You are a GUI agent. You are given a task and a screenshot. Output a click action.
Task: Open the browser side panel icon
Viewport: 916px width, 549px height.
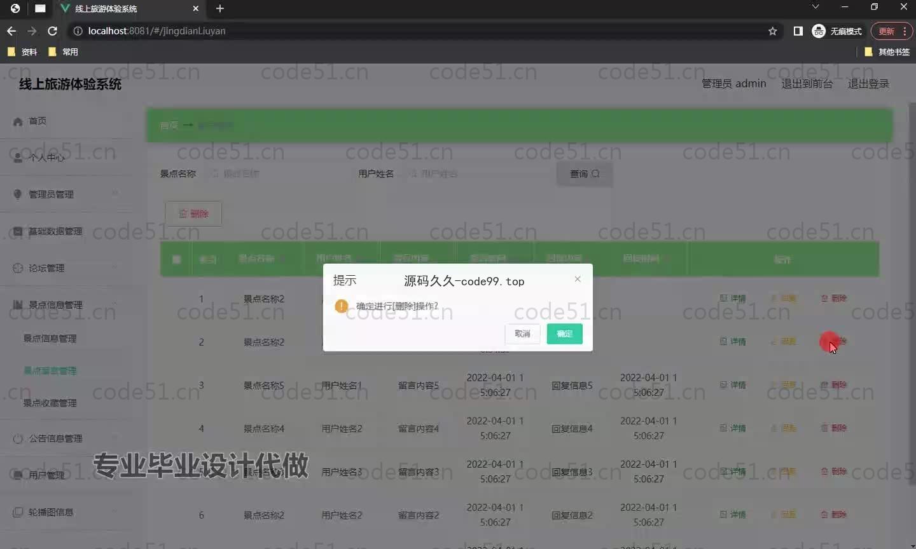point(798,31)
